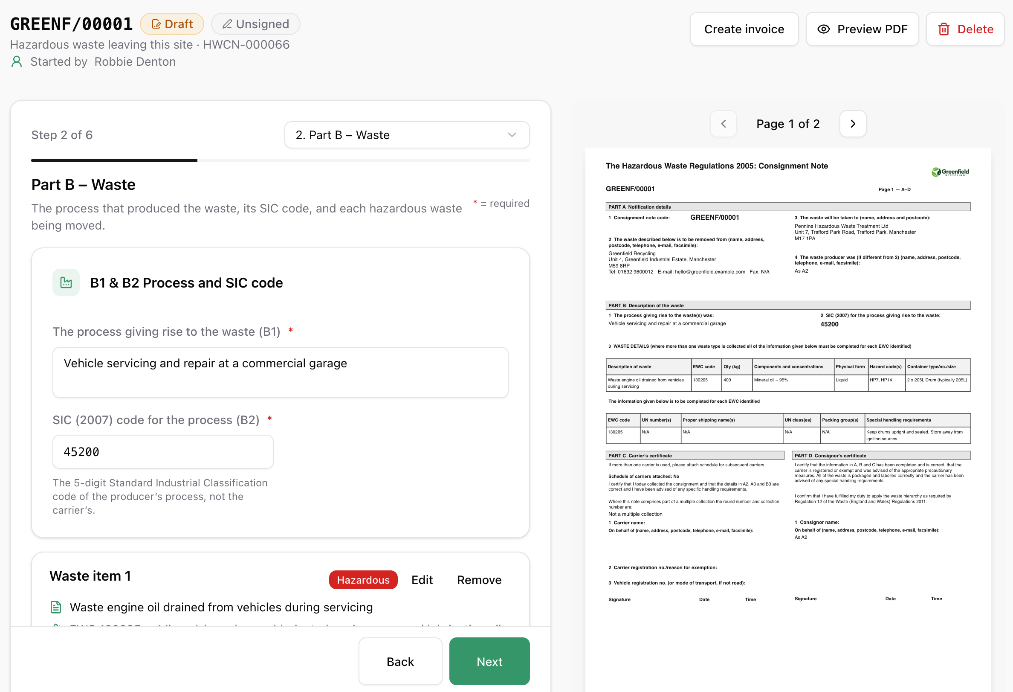Click 'Started by Robbie Denton' text

(x=103, y=62)
